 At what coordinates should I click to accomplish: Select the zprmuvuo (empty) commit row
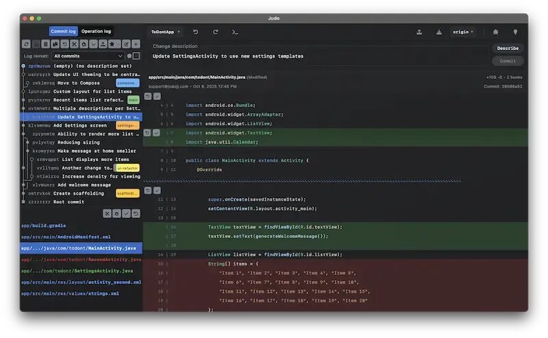(x=82, y=66)
